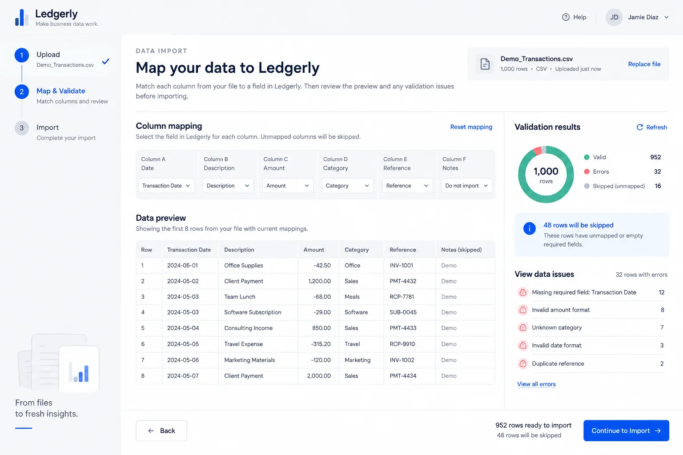Click the Software Subscription cell in row 4
Viewport: 683px width, 455px height.
click(258, 312)
